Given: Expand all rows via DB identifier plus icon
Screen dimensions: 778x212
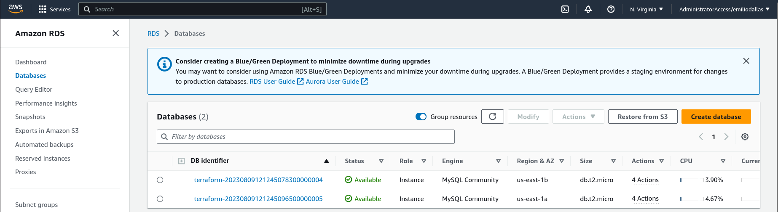Looking at the screenshot, I should click(181, 161).
